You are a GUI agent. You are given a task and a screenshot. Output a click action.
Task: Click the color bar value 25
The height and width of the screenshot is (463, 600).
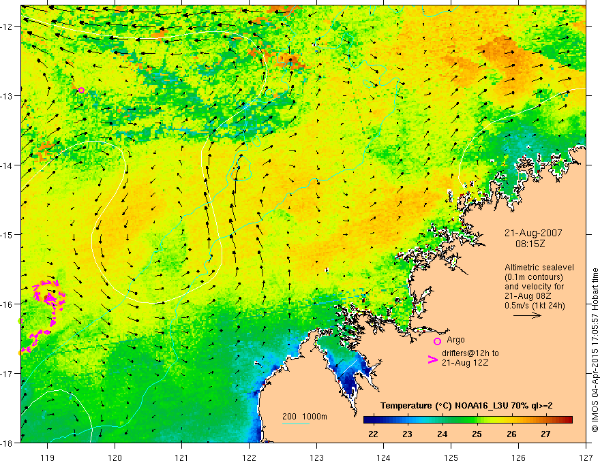click(477, 434)
